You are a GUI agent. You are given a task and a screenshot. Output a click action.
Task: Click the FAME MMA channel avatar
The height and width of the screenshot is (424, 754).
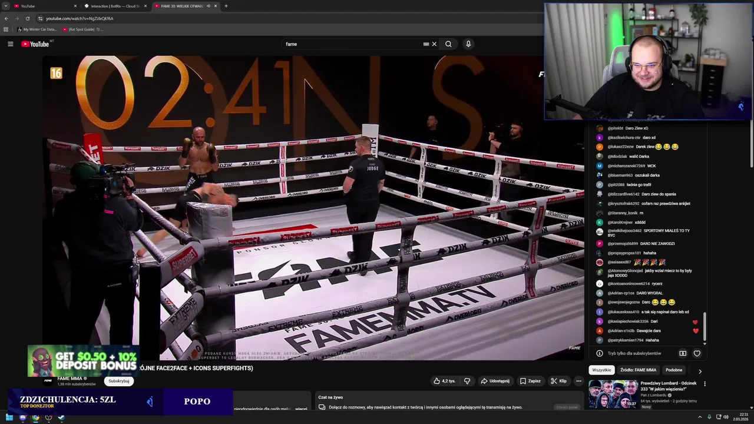click(x=48, y=380)
